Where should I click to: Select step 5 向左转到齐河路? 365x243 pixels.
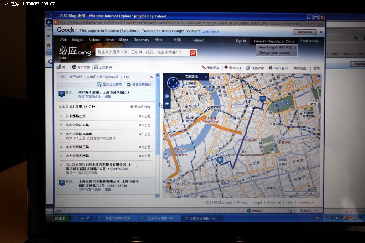(106, 156)
